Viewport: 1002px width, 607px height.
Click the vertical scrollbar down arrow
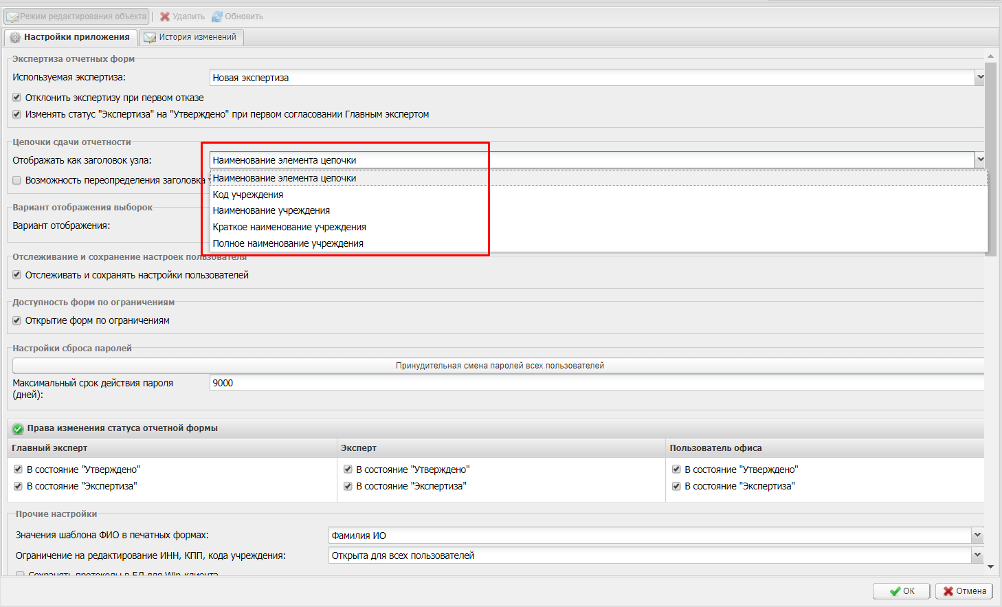tap(990, 567)
